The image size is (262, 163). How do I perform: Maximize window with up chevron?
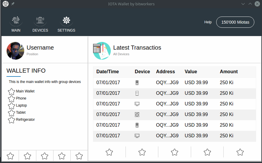(x=250, y=4)
